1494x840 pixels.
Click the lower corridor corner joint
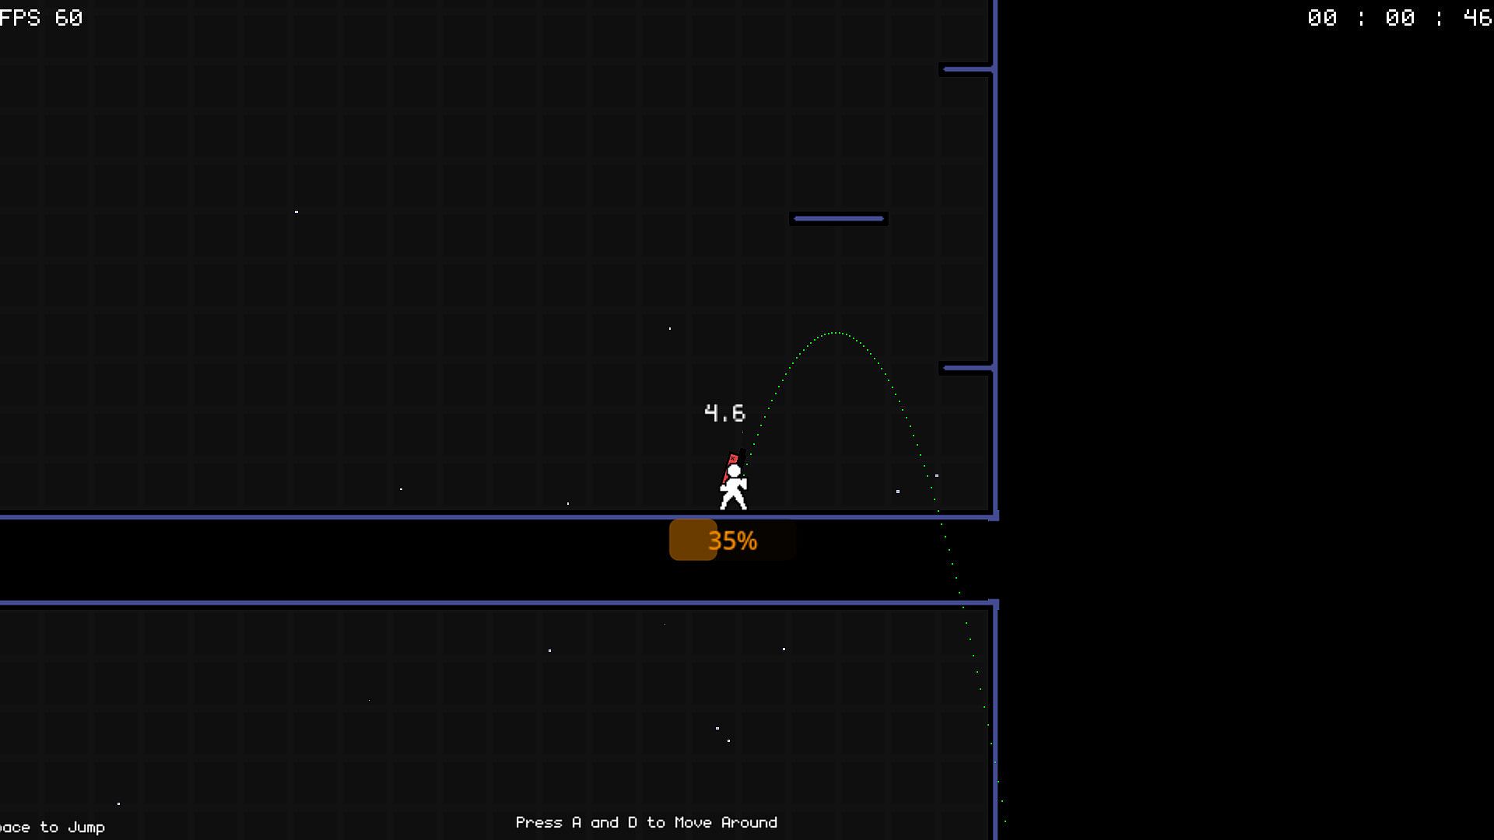pos(994,604)
